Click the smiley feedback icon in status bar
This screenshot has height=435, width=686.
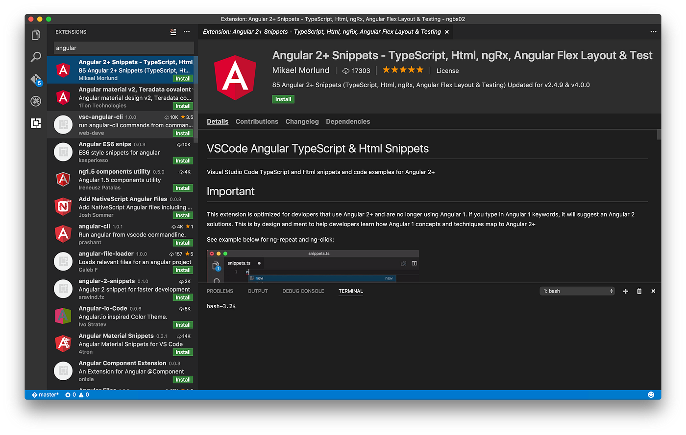click(x=651, y=395)
